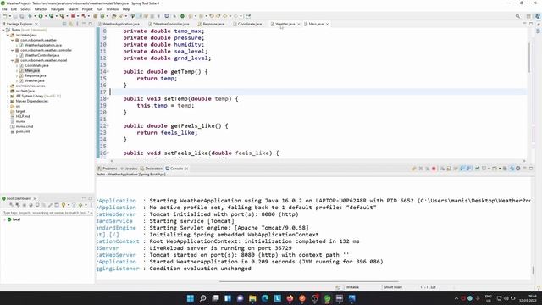This screenshot has width=542, height=305.
Task: Expand the JRE System Library node
Action: click(8, 96)
